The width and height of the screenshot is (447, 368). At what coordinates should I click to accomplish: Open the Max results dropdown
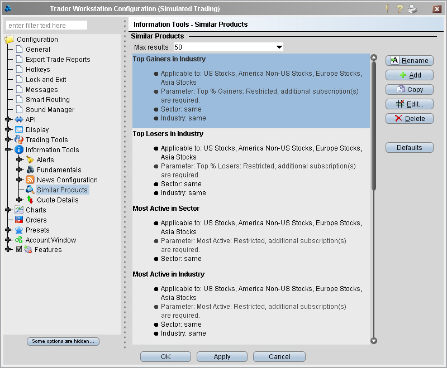click(x=279, y=47)
